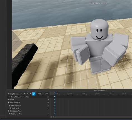Expand the LeftLowerArm track
The width and height of the screenshot is (132, 120).
point(10,105)
